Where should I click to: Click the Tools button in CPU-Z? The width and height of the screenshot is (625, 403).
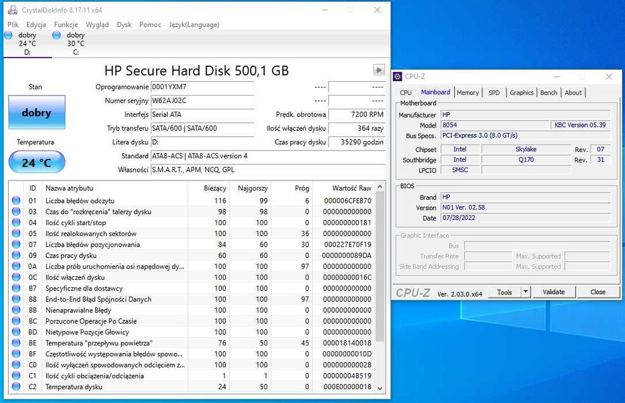[x=504, y=292]
